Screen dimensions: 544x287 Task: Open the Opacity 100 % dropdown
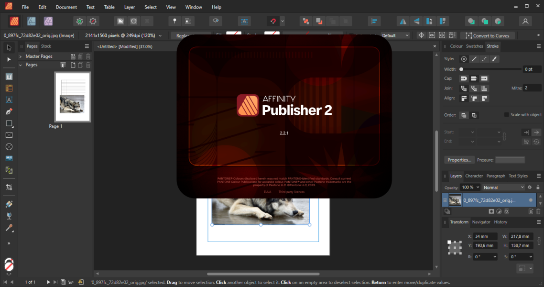[470, 188]
